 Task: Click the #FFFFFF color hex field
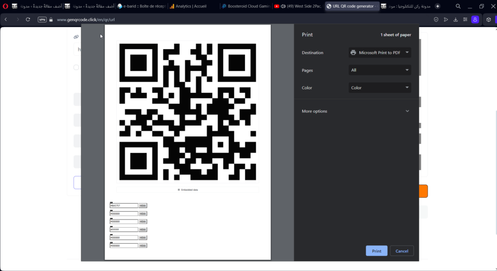(124, 229)
